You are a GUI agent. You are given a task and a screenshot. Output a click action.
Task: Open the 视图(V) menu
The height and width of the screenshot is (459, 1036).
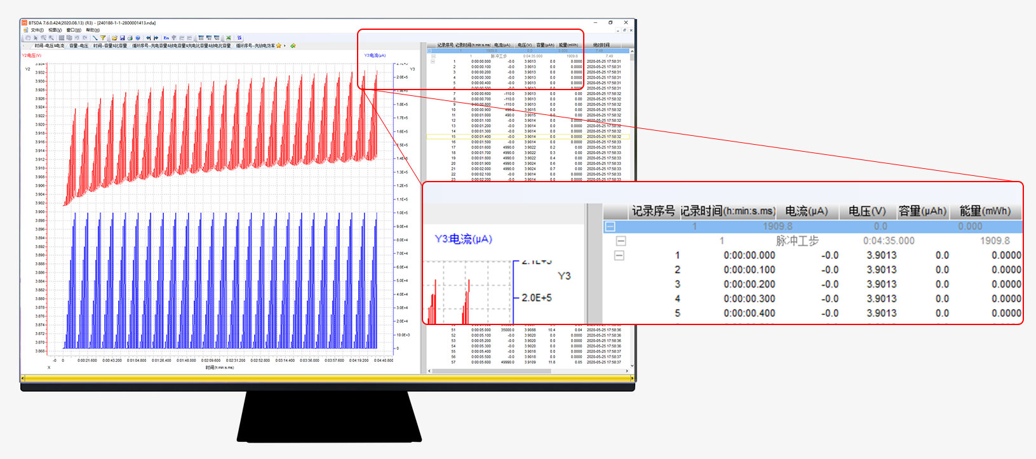(55, 30)
